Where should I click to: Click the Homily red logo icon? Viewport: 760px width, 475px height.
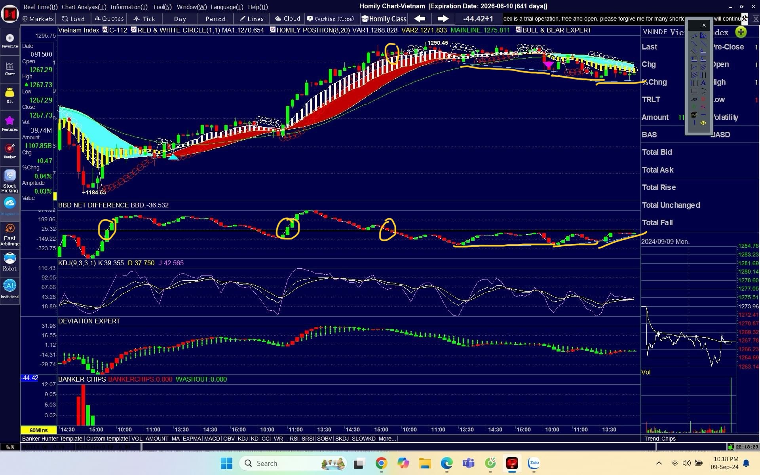click(10, 14)
